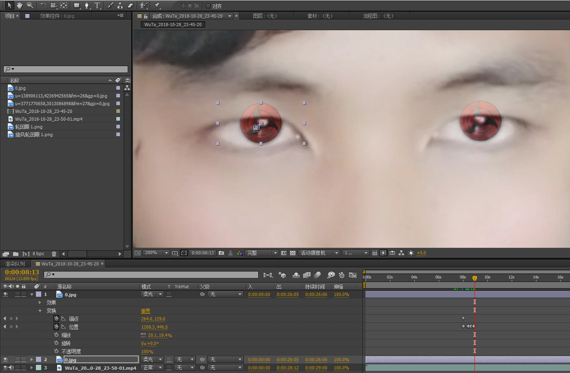570x373 pixels.
Task: Create a new folder in project panel
Action: pyautogui.click(x=16, y=254)
